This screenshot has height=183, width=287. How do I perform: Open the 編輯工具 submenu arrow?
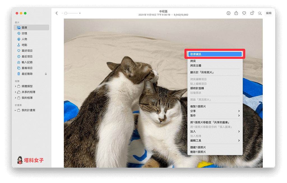[239, 141]
